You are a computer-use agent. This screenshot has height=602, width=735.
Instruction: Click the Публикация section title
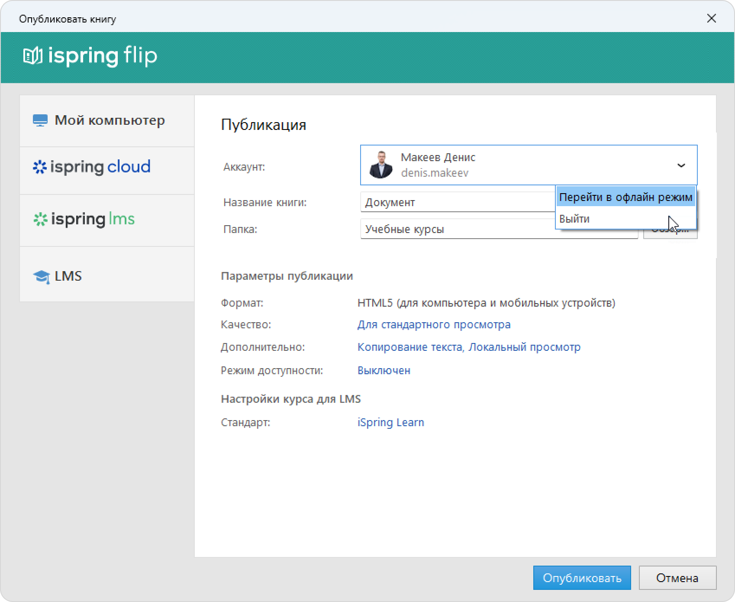pyautogui.click(x=264, y=125)
